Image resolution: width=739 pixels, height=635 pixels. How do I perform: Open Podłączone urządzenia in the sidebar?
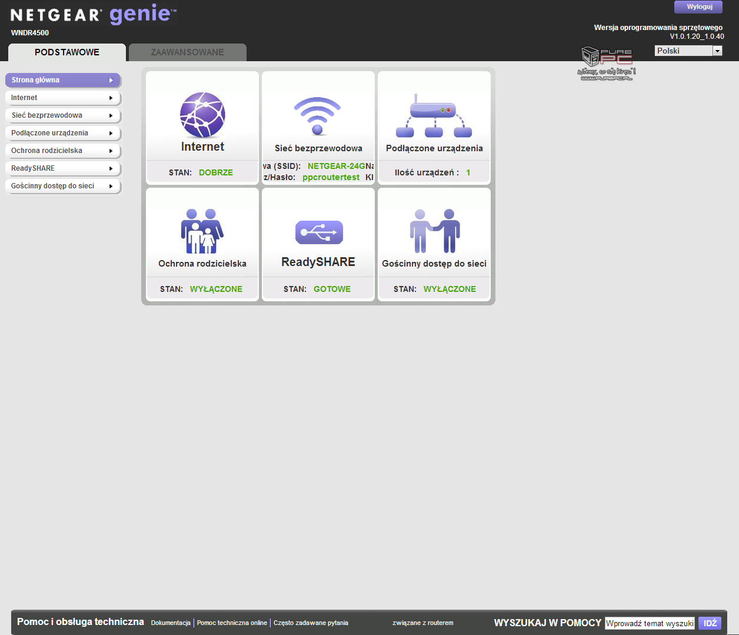63,133
